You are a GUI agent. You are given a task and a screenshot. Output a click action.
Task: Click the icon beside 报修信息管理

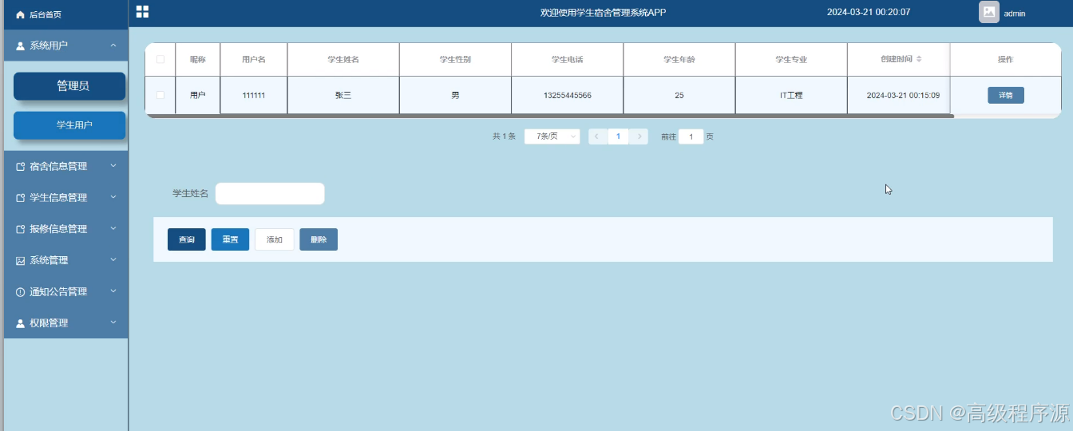pyautogui.click(x=21, y=229)
